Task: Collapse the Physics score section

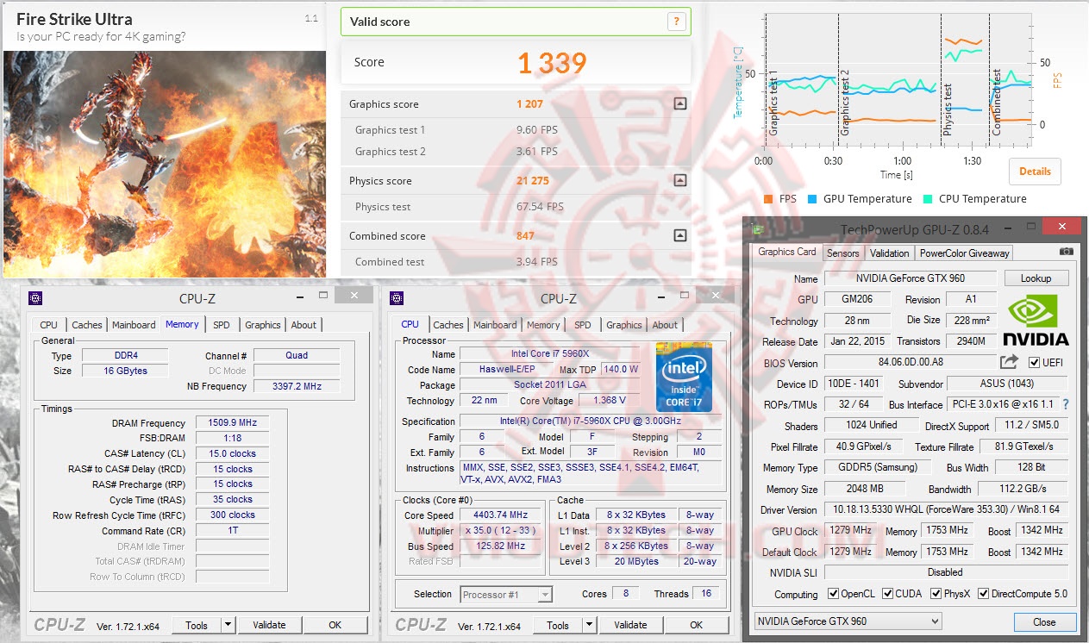Action: [679, 181]
